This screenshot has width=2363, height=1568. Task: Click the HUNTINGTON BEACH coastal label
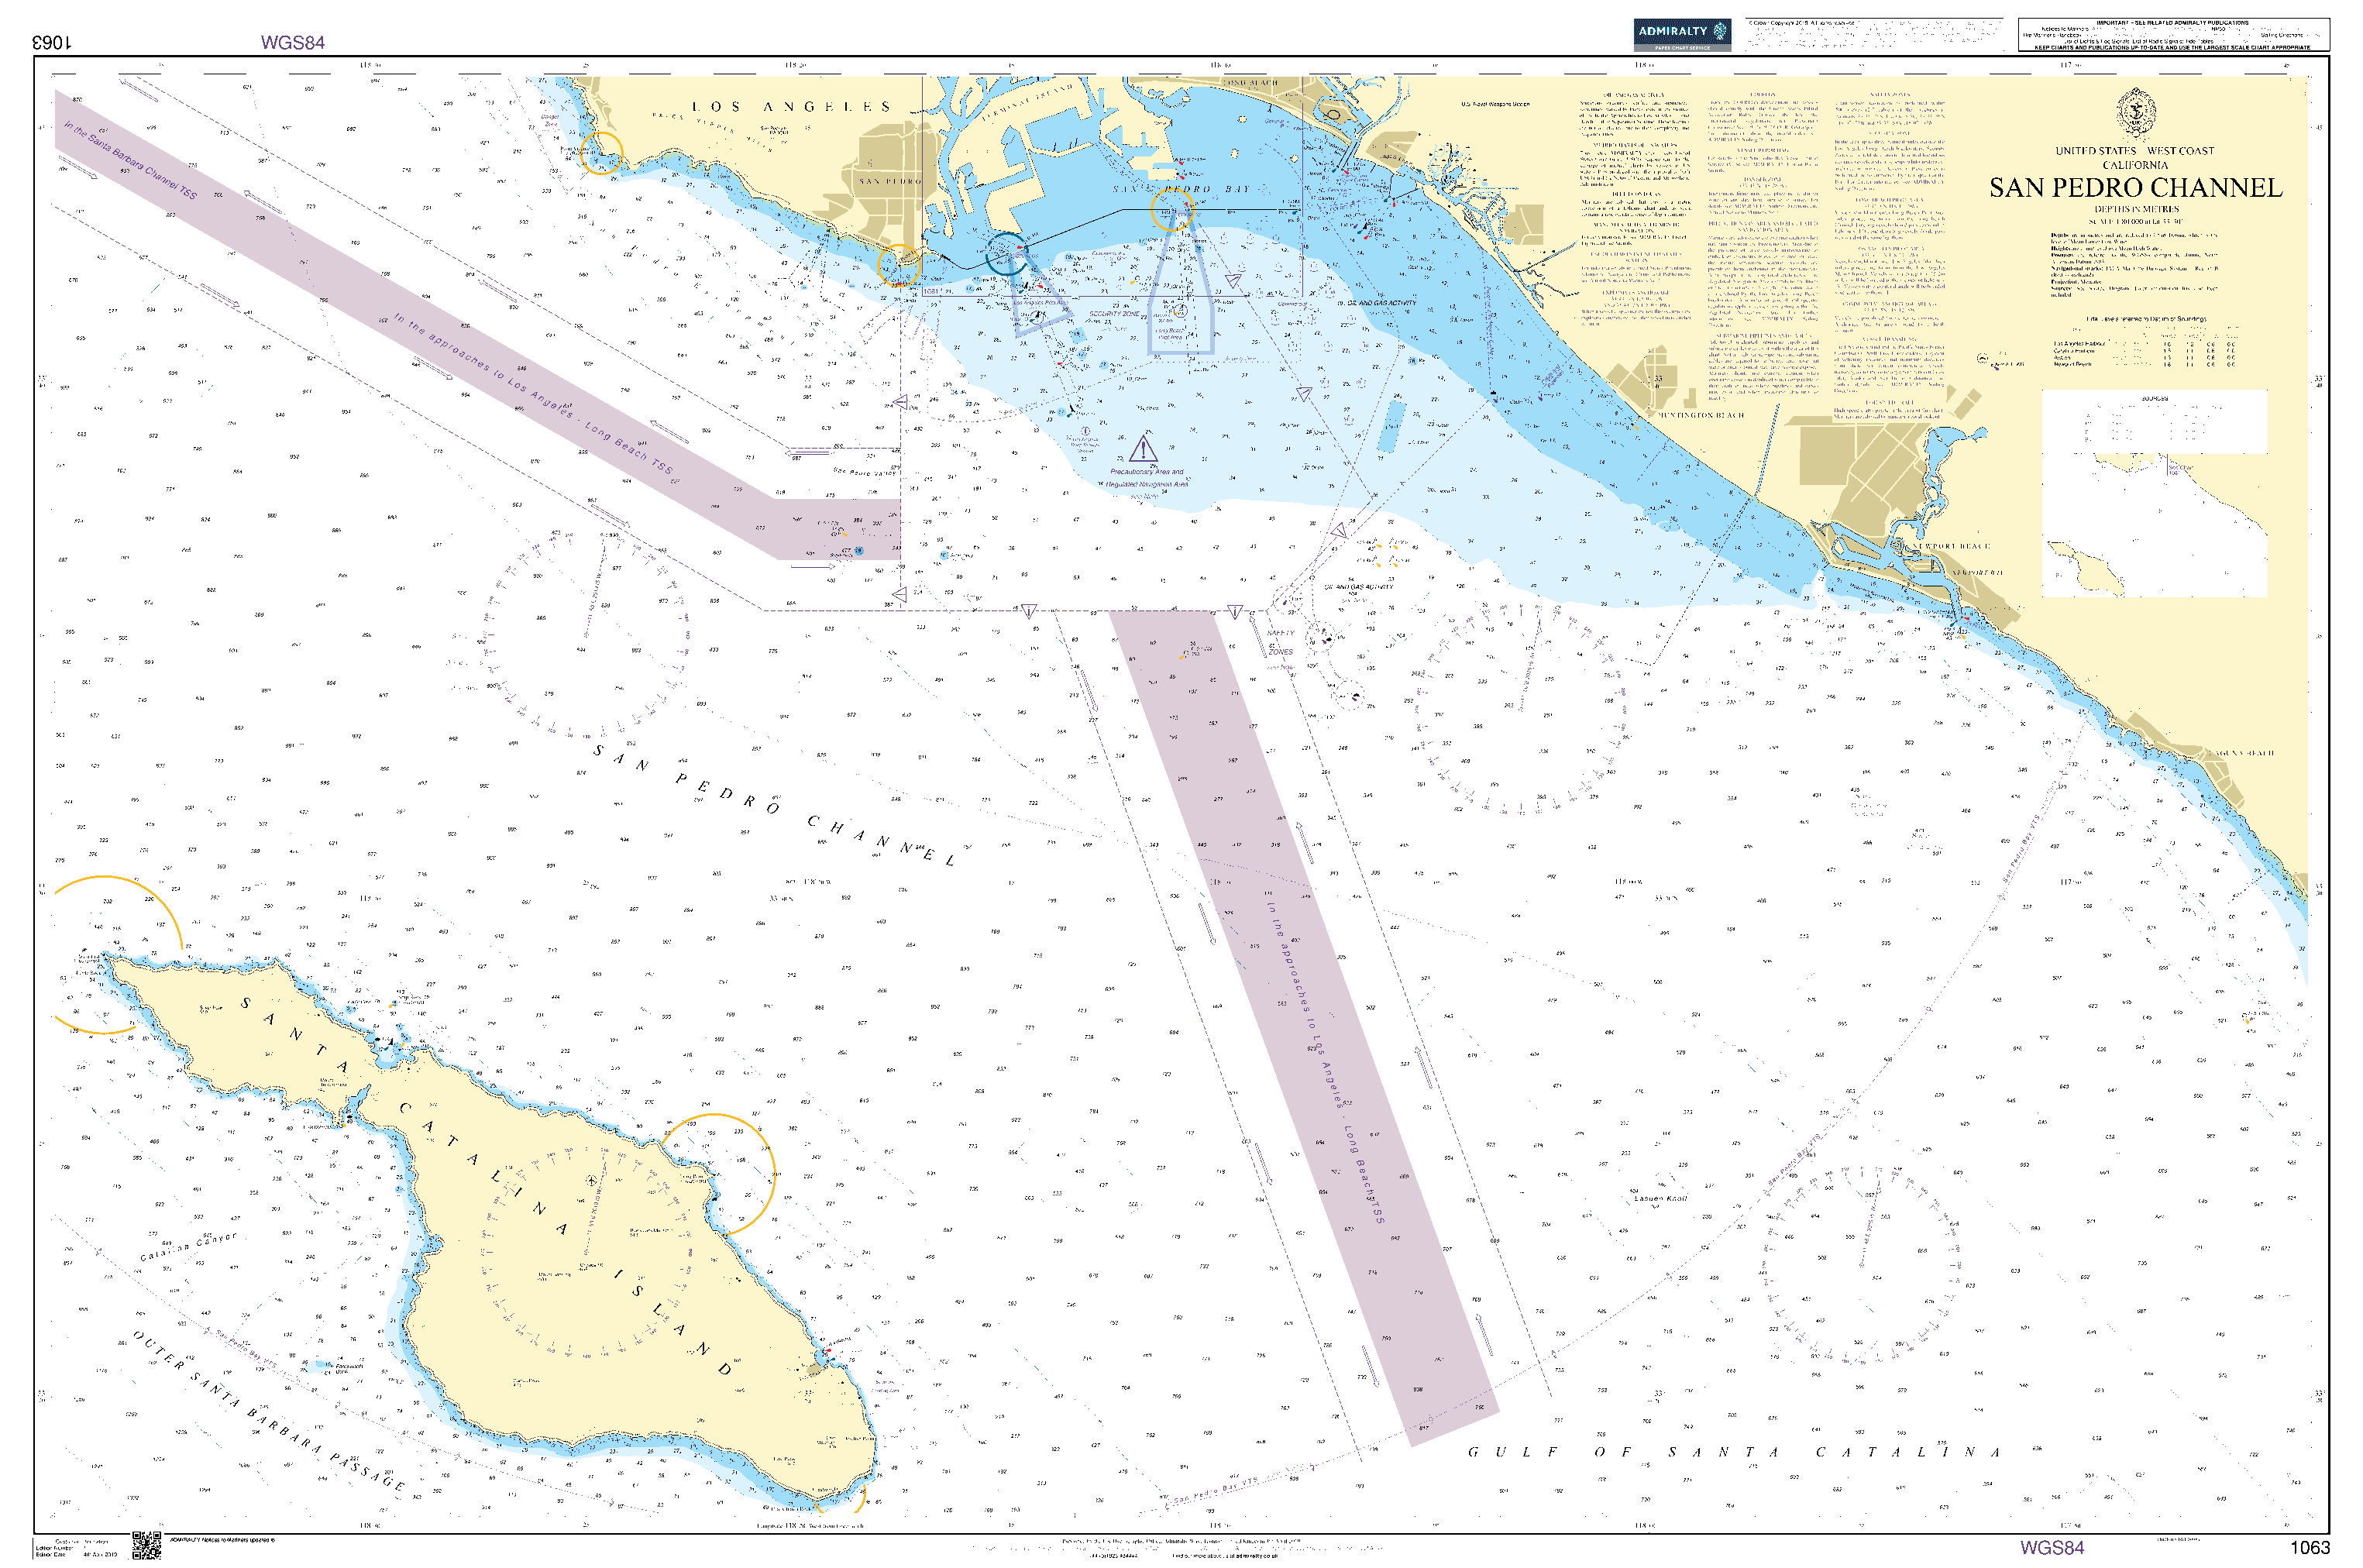[x=1701, y=414]
